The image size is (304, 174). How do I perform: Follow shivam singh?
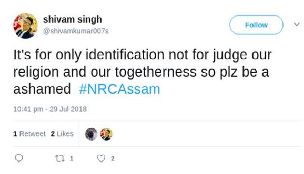pos(256,25)
